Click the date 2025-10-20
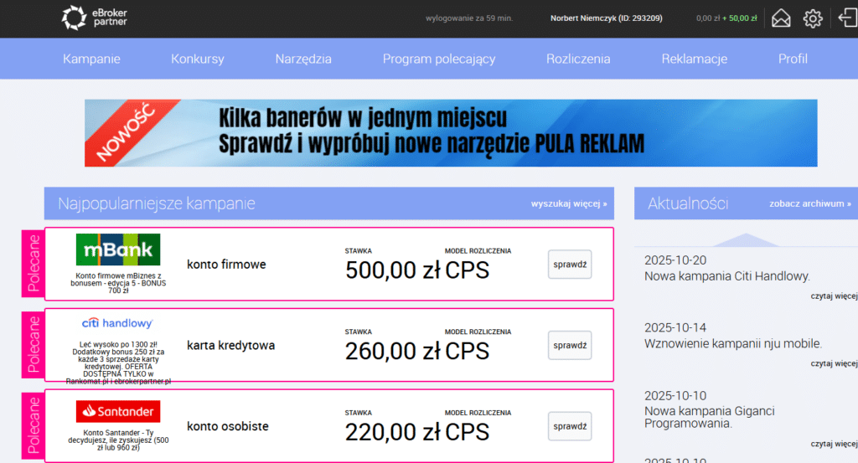This screenshot has width=858, height=463. tap(675, 260)
